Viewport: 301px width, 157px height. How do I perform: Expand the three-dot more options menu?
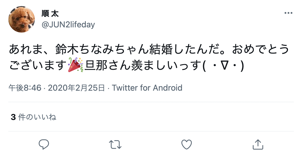pyautogui.click(x=288, y=13)
